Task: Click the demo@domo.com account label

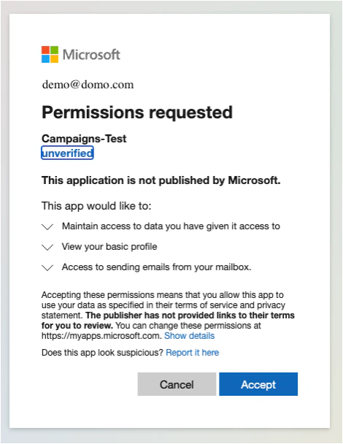Action: click(x=88, y=85)
